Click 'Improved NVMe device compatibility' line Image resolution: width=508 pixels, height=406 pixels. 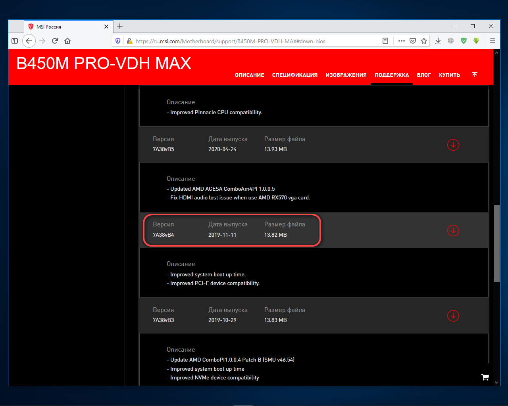point(213,377)
